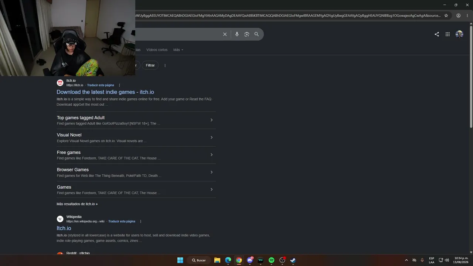The image size is (473, 266).
Task: Open Spotify from the taskbar
Action: click(272, 260)
